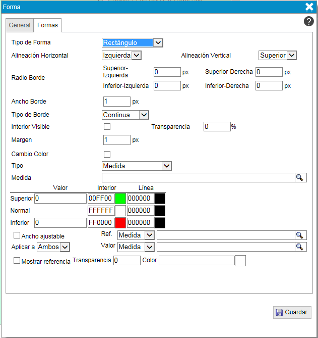Toggle the Interior Visible checkbox
Image resolution: width=318 pixels, height=338 pixels.
click(x=107, y=127)
